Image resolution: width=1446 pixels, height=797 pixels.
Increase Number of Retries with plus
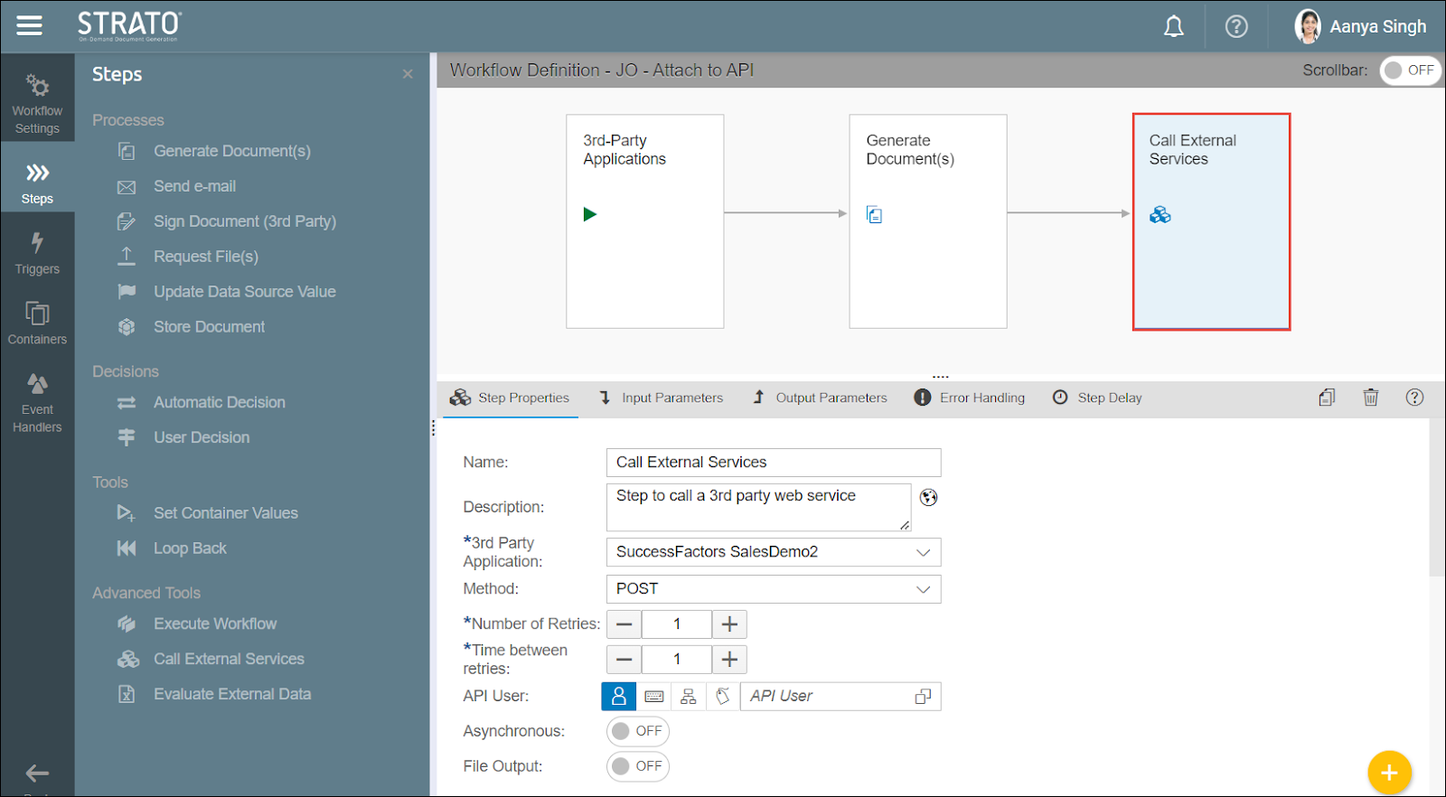[729, 624]
